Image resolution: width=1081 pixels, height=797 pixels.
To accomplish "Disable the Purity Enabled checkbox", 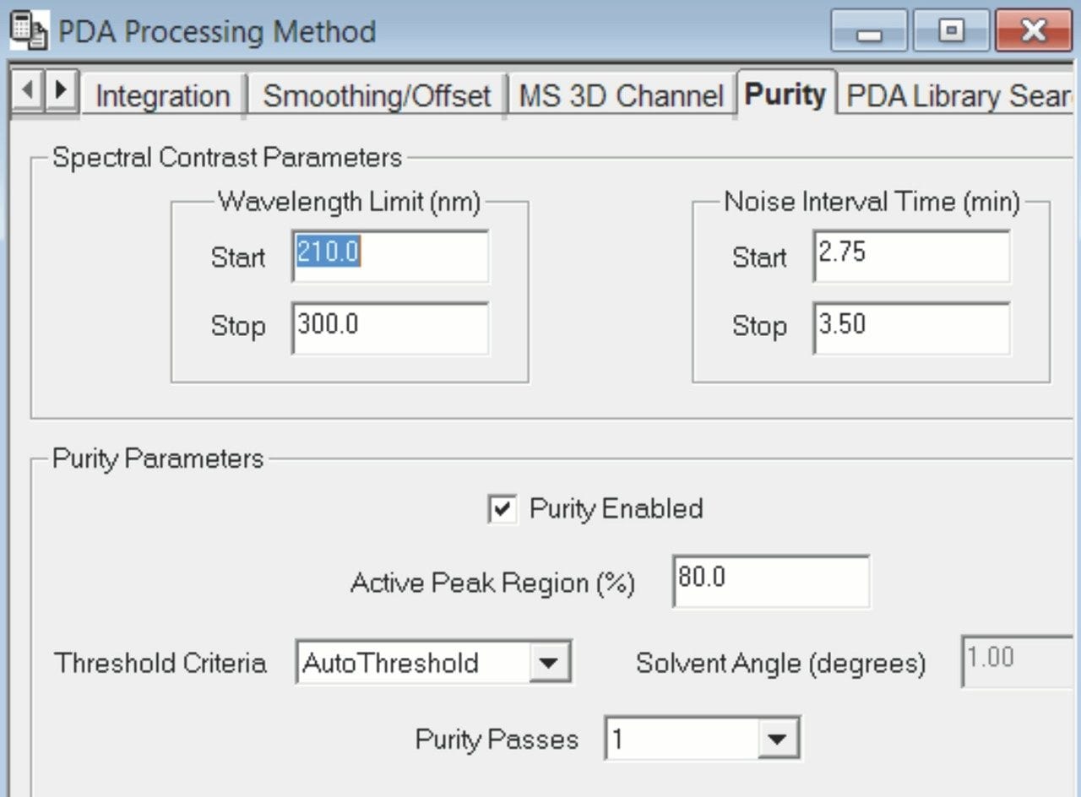I will [502, 508].
